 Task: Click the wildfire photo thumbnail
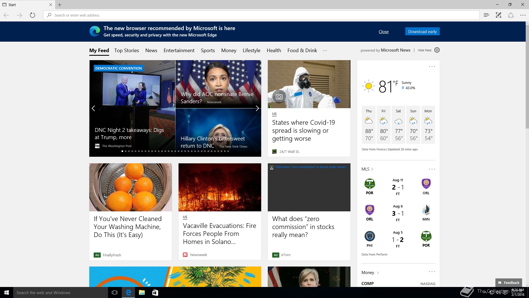tap(220, 187)
